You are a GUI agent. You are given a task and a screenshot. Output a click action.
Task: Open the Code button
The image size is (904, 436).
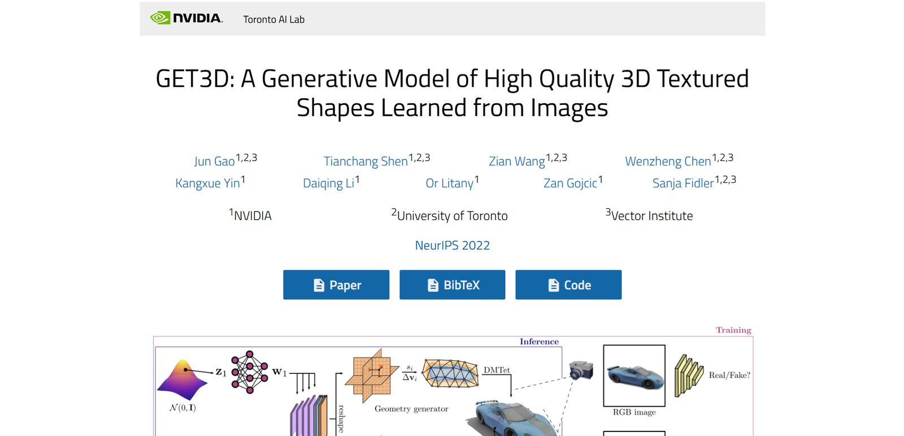pyautogui.click(x=568, y=285)
